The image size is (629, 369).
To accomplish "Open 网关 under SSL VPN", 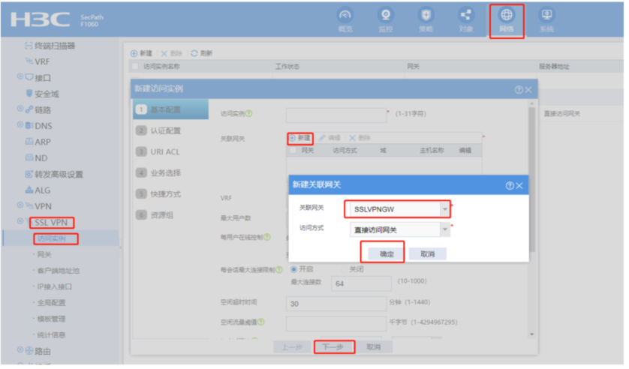I will click(44, 255).
